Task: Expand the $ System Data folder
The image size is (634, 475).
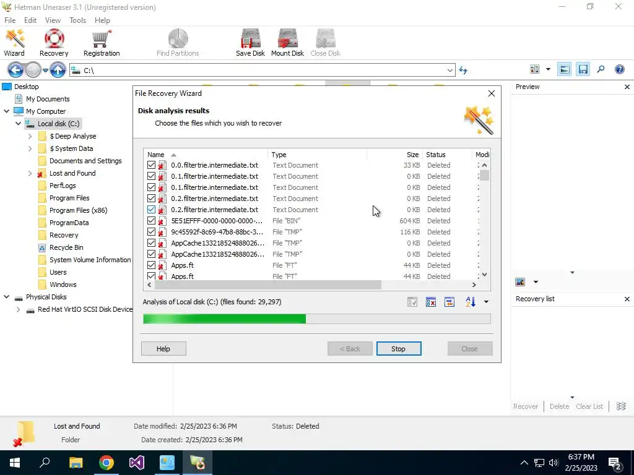Action: click(30, 148)
